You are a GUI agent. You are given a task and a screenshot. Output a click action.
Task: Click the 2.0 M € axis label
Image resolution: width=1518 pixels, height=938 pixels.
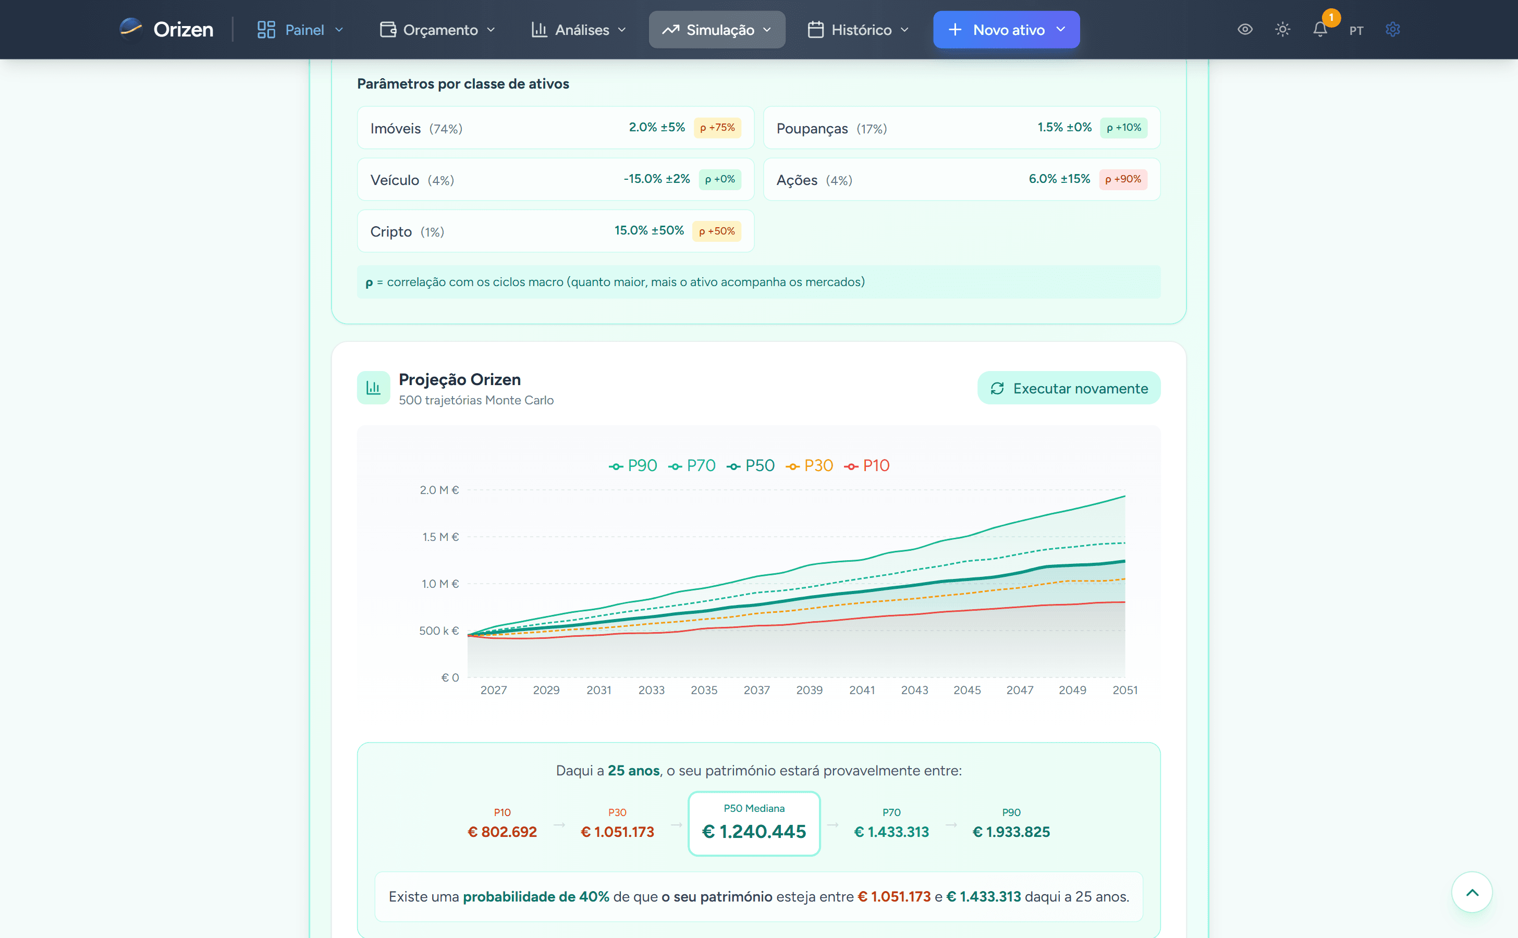pos(439,490)
